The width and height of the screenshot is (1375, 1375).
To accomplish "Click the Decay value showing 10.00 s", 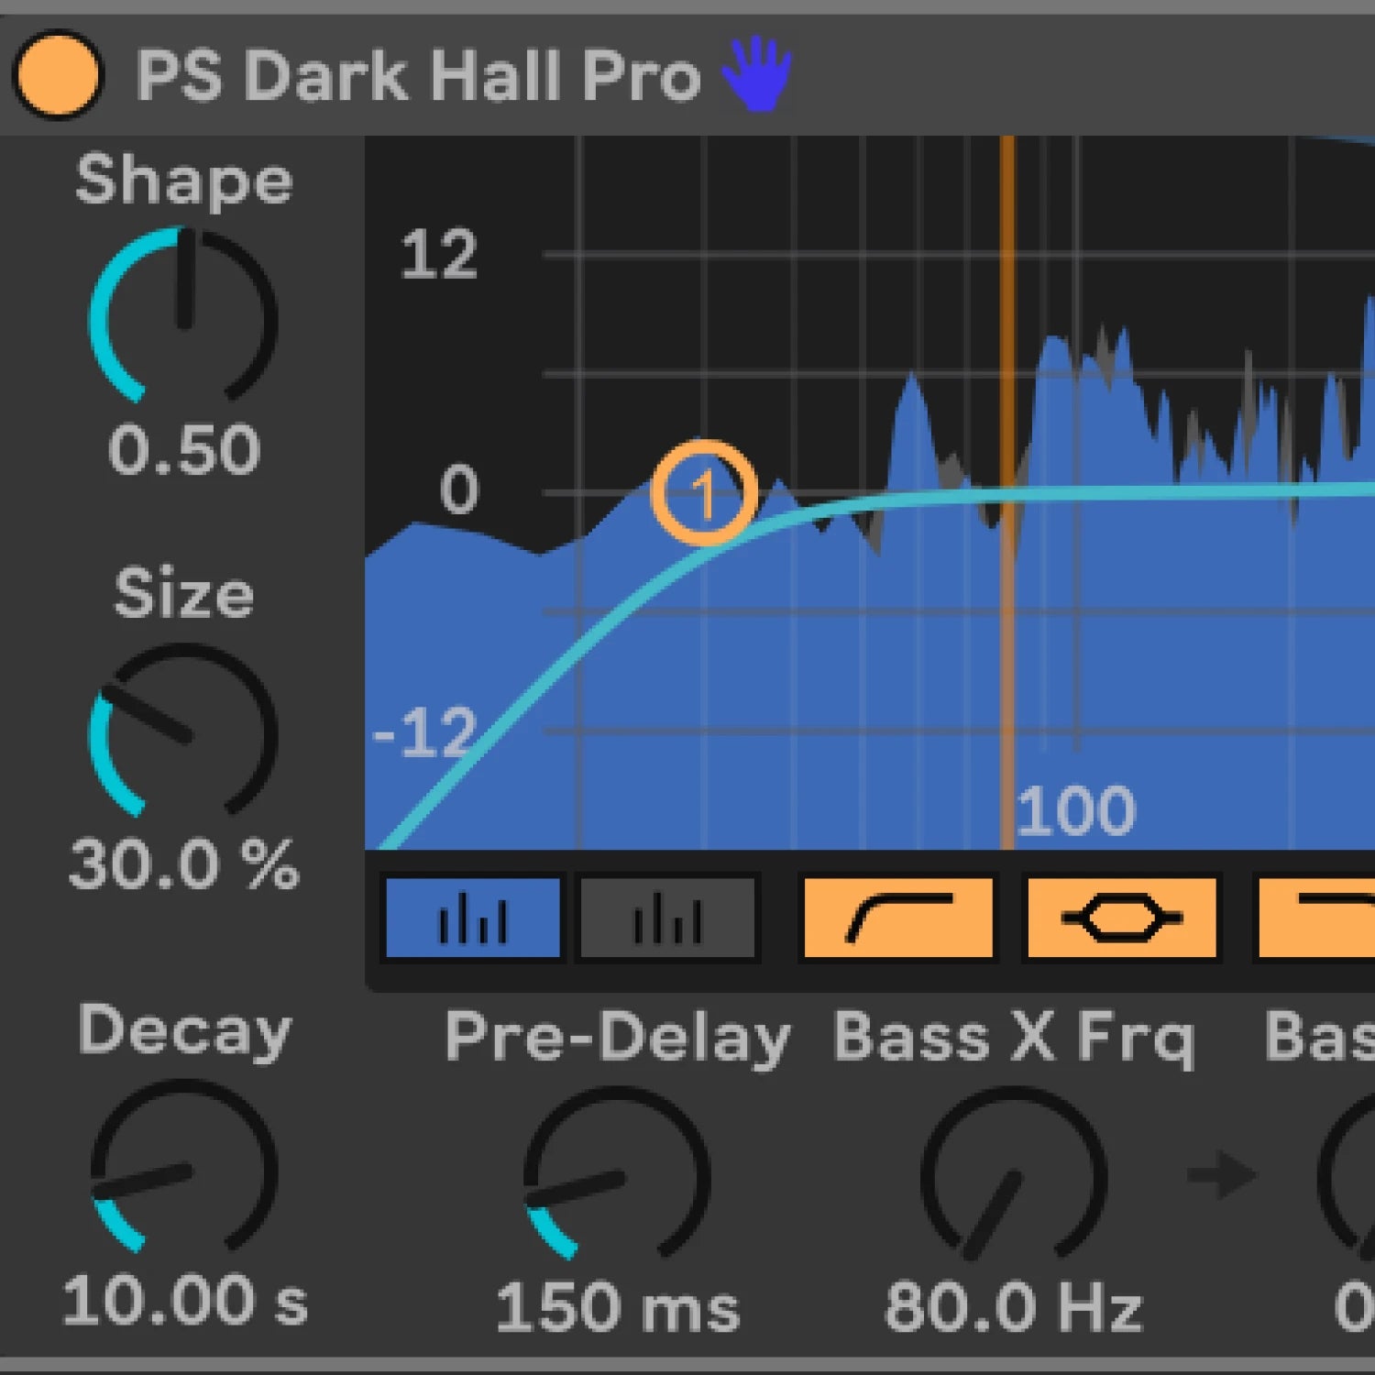I will tap(183, 1301).
